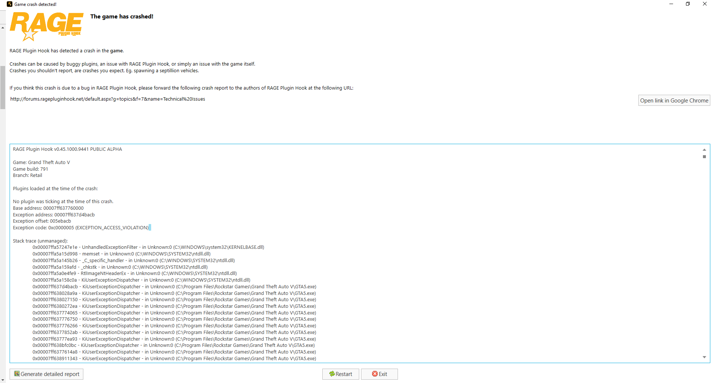714x383 pixels.
Task: Click the RtlImageNtHeaderEx stack line
Action: pyautogui.click(x=135, y=274)
